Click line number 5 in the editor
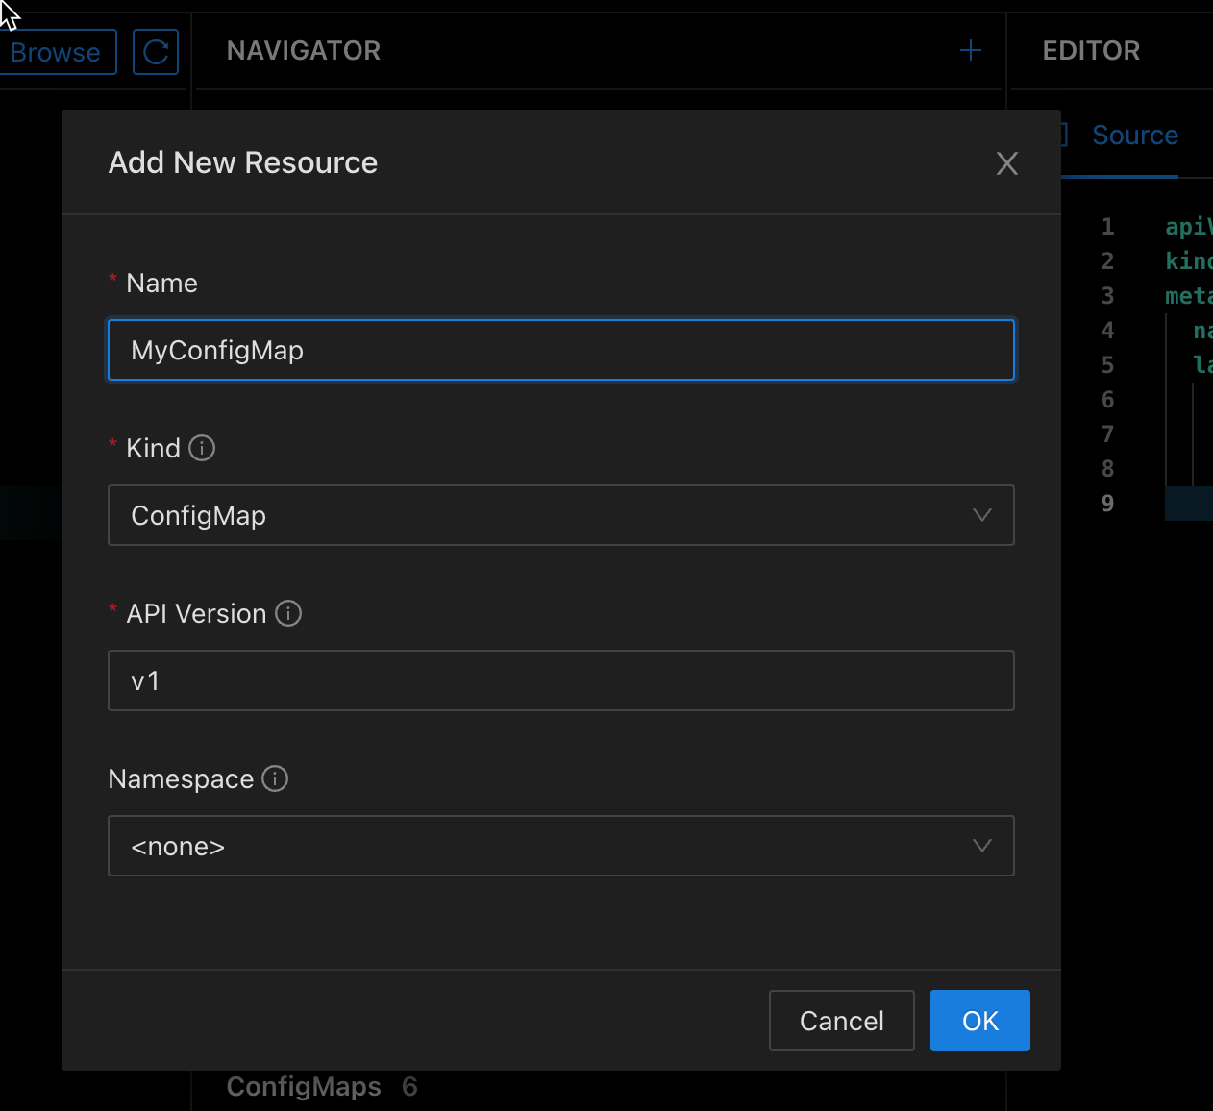This screenshot has height=1111, width=1213. [1107, 365]
